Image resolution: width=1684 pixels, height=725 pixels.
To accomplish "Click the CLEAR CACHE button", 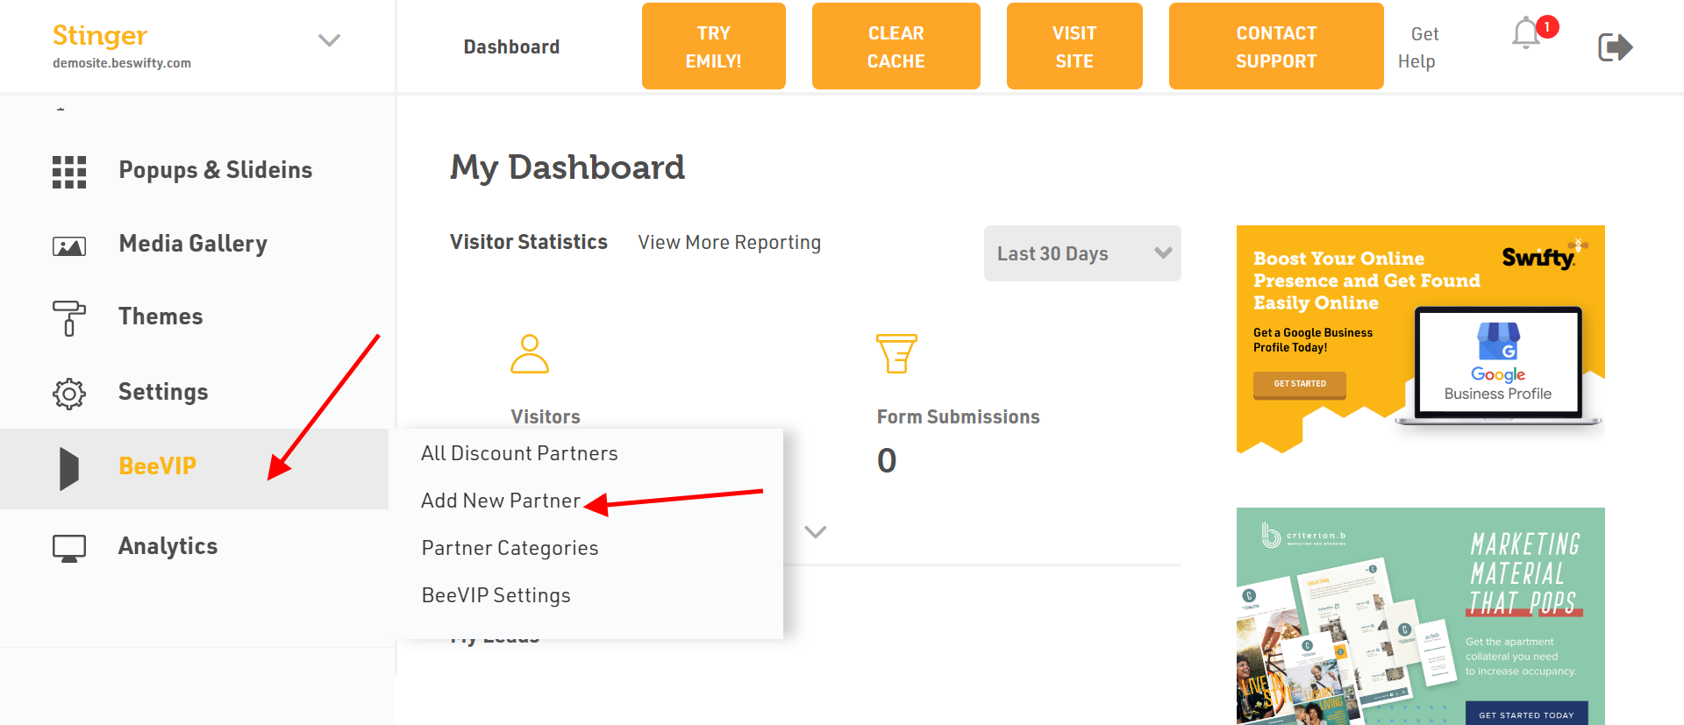I will click(896, 46).
